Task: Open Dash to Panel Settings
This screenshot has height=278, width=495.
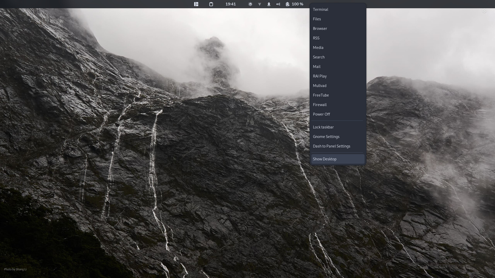Action: tap(332, 146)
